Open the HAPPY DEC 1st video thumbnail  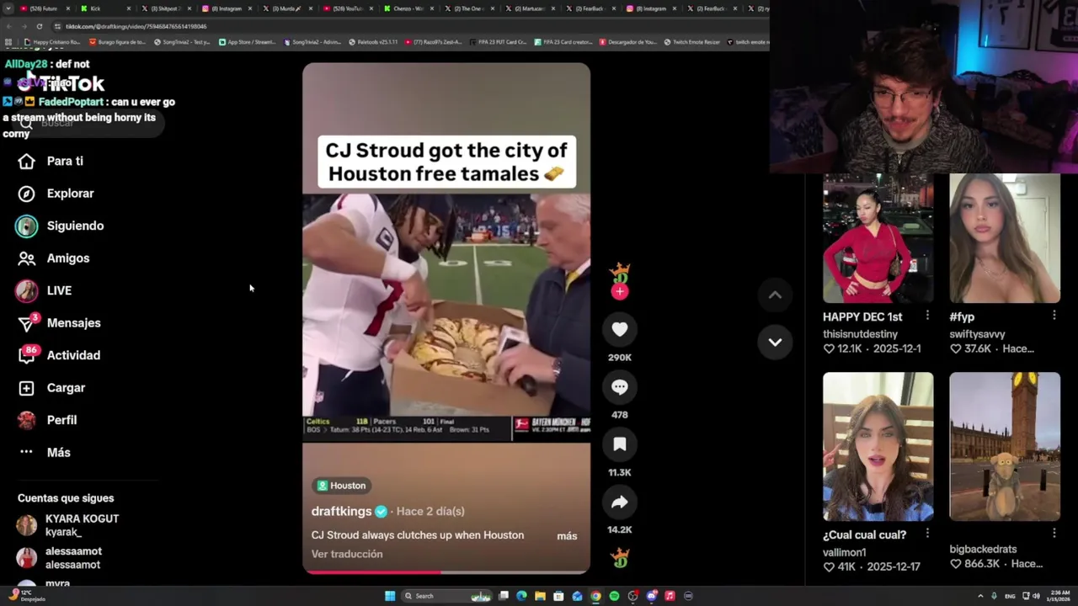[878, 238]
